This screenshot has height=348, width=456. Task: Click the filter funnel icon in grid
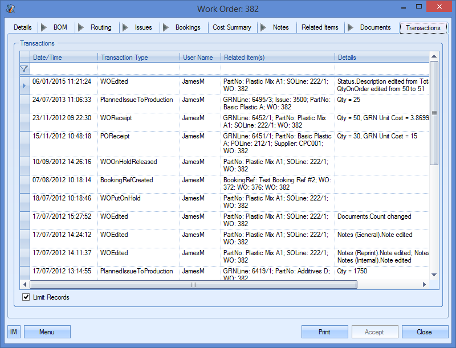point(24,69)
